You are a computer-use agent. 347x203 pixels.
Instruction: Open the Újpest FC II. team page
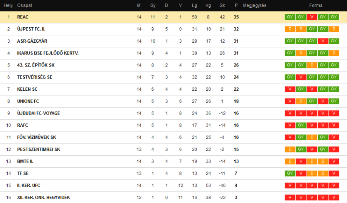pyautogui.click(x=31, y=29)
